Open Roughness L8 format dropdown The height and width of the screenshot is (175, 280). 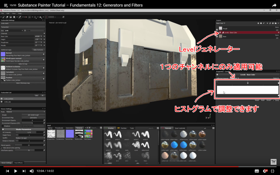[38, 43]
